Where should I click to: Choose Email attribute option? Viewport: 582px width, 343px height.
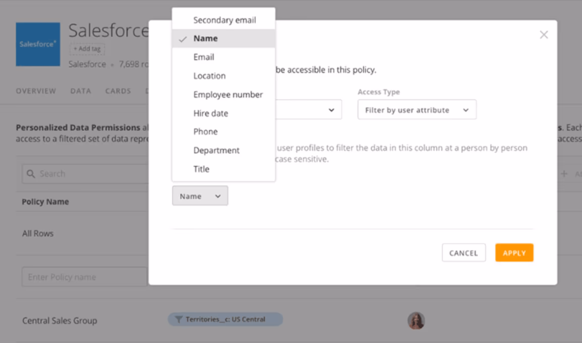(x=204, y=57)
